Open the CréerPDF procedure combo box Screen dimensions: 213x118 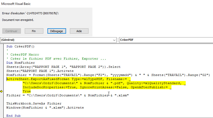[166, 40]
